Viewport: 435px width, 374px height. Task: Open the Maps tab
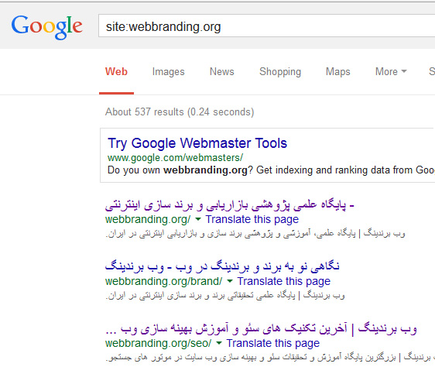click(x=337, y=72)
